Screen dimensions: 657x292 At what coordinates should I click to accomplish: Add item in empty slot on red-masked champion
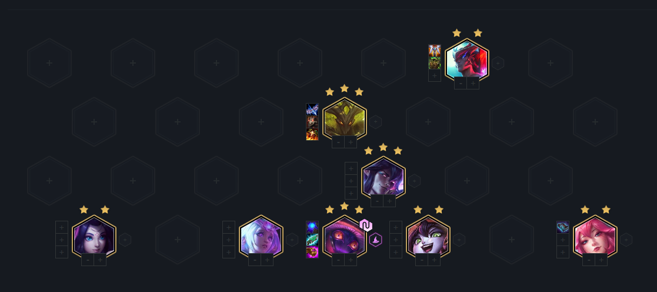[435, 76]
